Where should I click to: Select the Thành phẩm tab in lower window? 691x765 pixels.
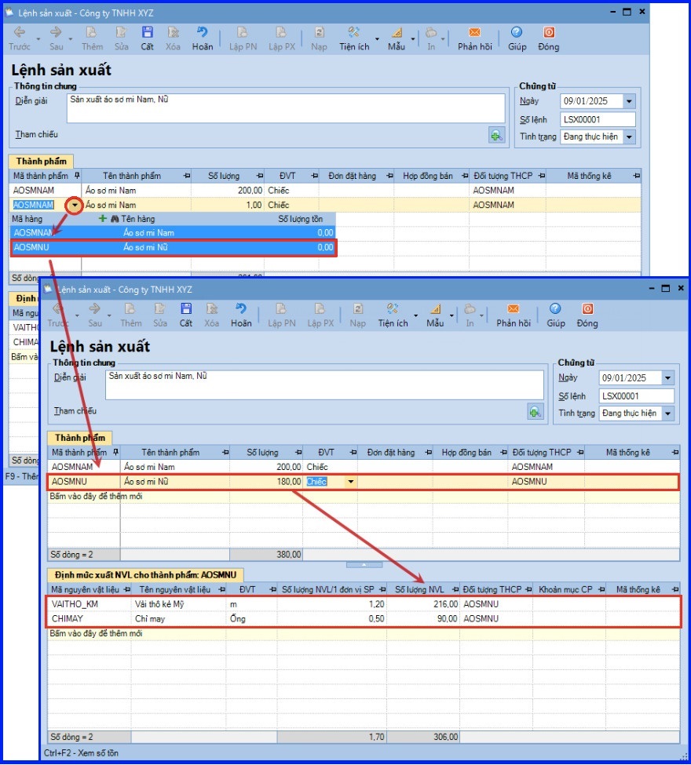pyautogui.click(x=80, y=438)
